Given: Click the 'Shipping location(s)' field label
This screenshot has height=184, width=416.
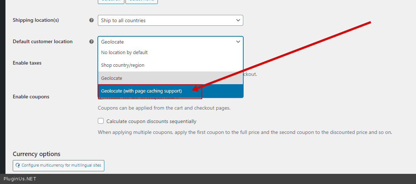Looking at the screenshot, I should [36, 20].
